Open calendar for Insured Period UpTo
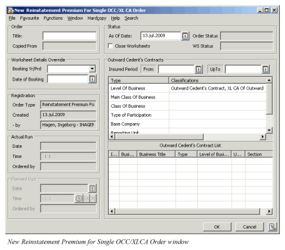285x250 pixels. 265,69
